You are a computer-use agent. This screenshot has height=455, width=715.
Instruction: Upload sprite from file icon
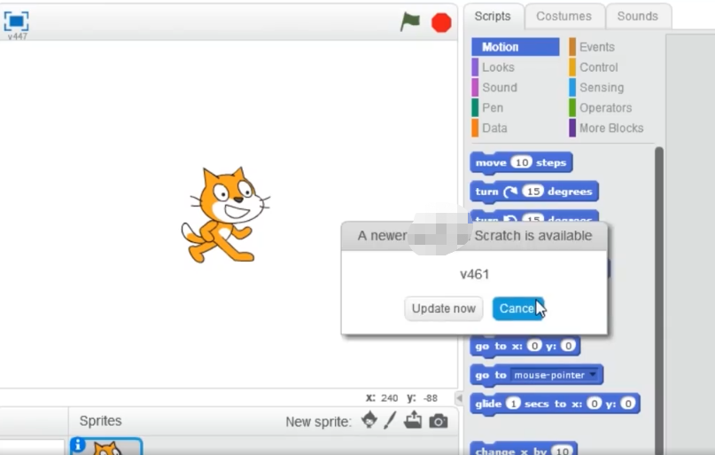(x=413, y=420)
